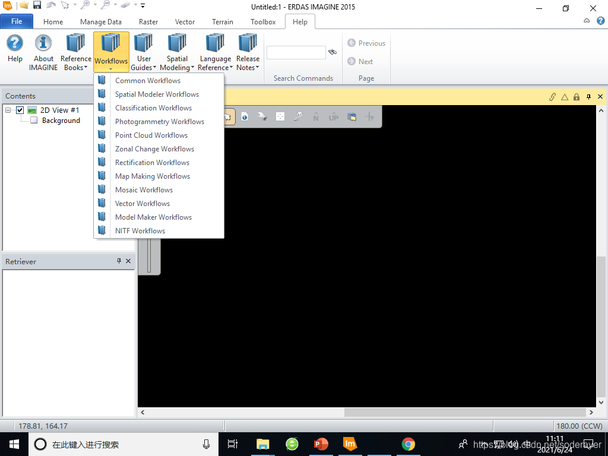Close the Retriever panel

click(x=128, y=261)
